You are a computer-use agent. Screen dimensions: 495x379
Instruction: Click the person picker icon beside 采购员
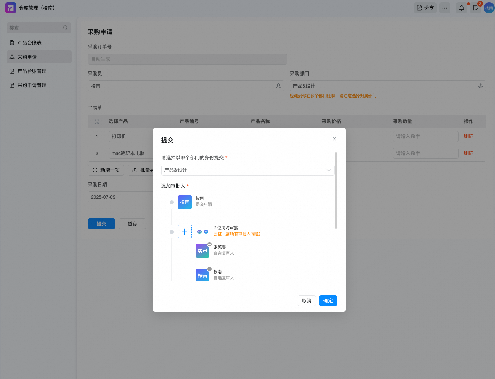click(279, 86)
